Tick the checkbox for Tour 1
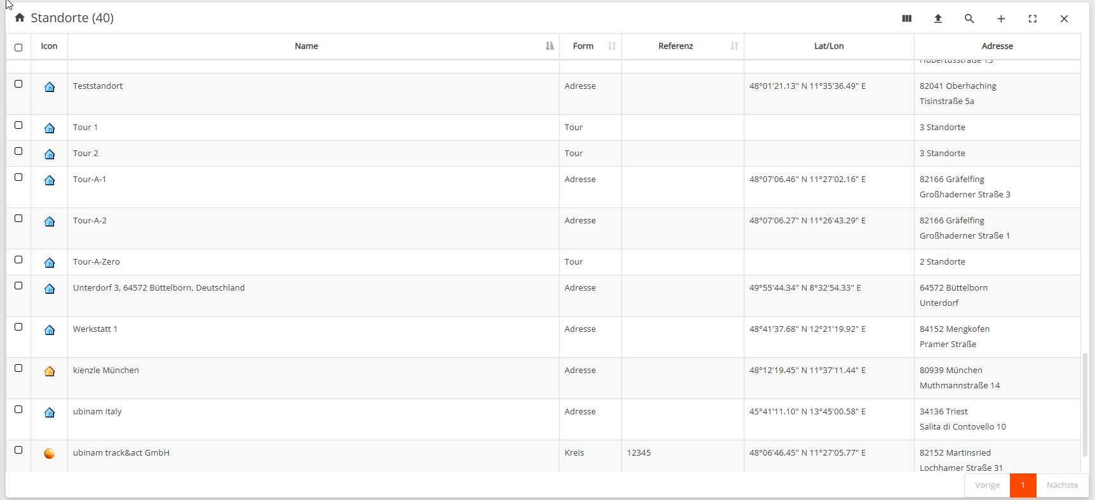This screenshot has width=1095, height=500. (18, 126)
